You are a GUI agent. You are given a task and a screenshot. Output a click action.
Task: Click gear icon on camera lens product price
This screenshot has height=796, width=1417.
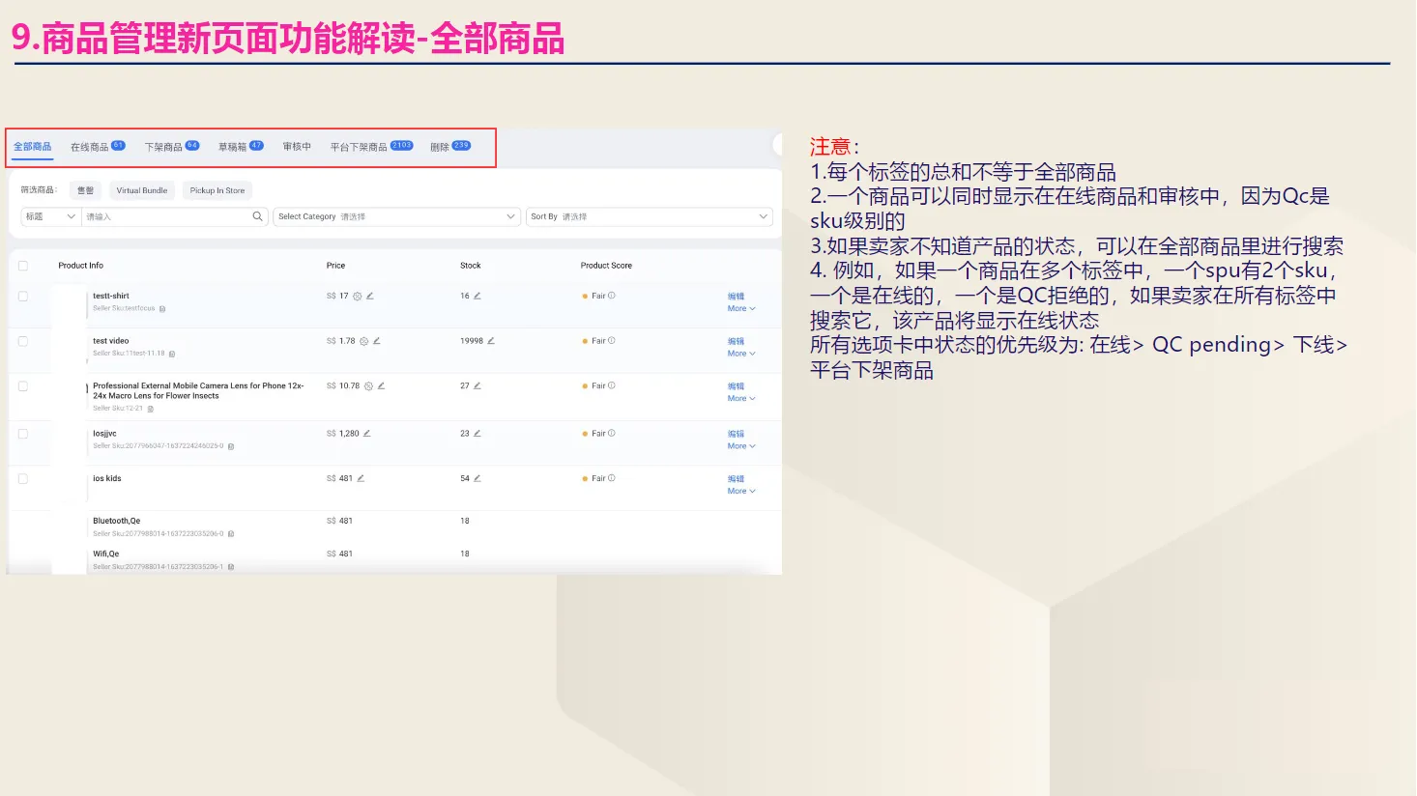367,385
